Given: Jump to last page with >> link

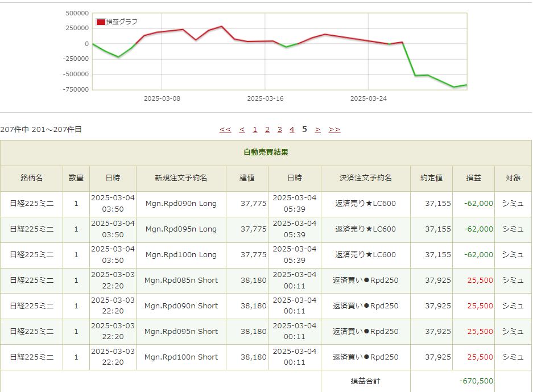Looking at the screenshot, I should click(334, 130).
